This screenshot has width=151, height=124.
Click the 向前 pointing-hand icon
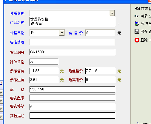coord(137,9)
